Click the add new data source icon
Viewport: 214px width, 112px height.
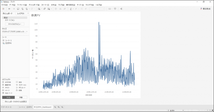[22, 9]
